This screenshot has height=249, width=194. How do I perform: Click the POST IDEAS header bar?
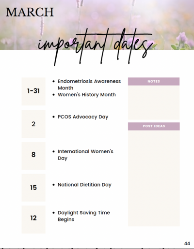(154, 126)
